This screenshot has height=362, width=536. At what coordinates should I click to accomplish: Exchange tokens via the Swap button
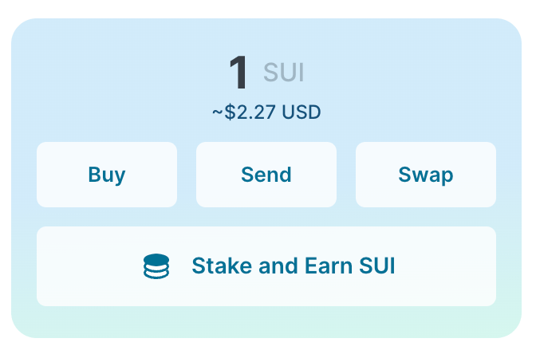pyautogui.click(x=426, y=175)
